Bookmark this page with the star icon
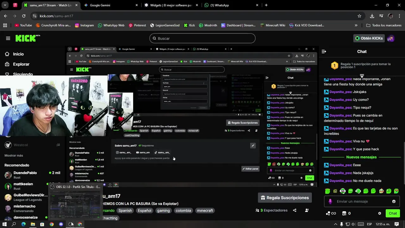 click(359, 16)
